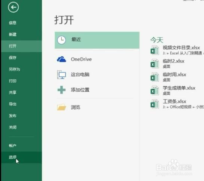Select 发布 in the sidebar

[x=21, y=116]
